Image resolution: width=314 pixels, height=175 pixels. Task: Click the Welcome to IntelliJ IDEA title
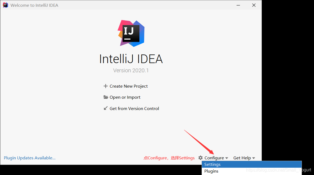(34, 5)
